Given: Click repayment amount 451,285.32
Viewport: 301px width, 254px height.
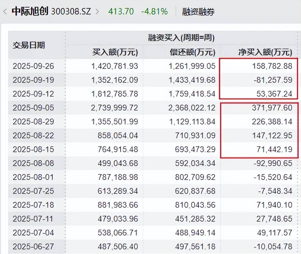Looking at the screenshot, I should pos(195,219).
